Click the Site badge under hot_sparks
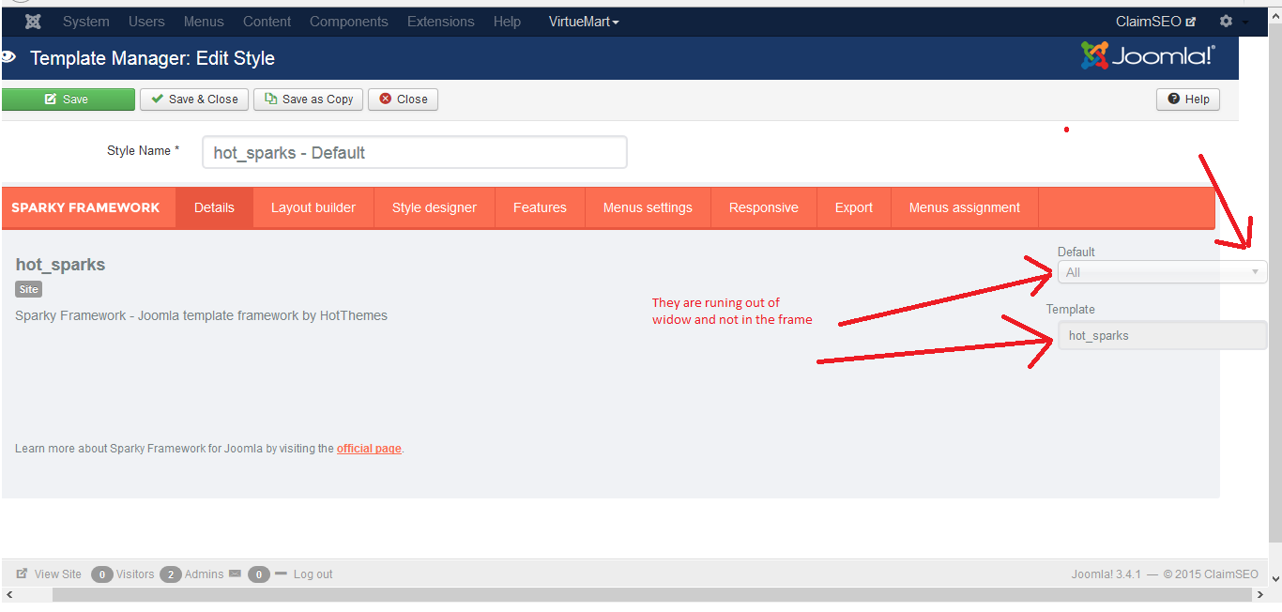1282x612 pixels. (28, 290)
